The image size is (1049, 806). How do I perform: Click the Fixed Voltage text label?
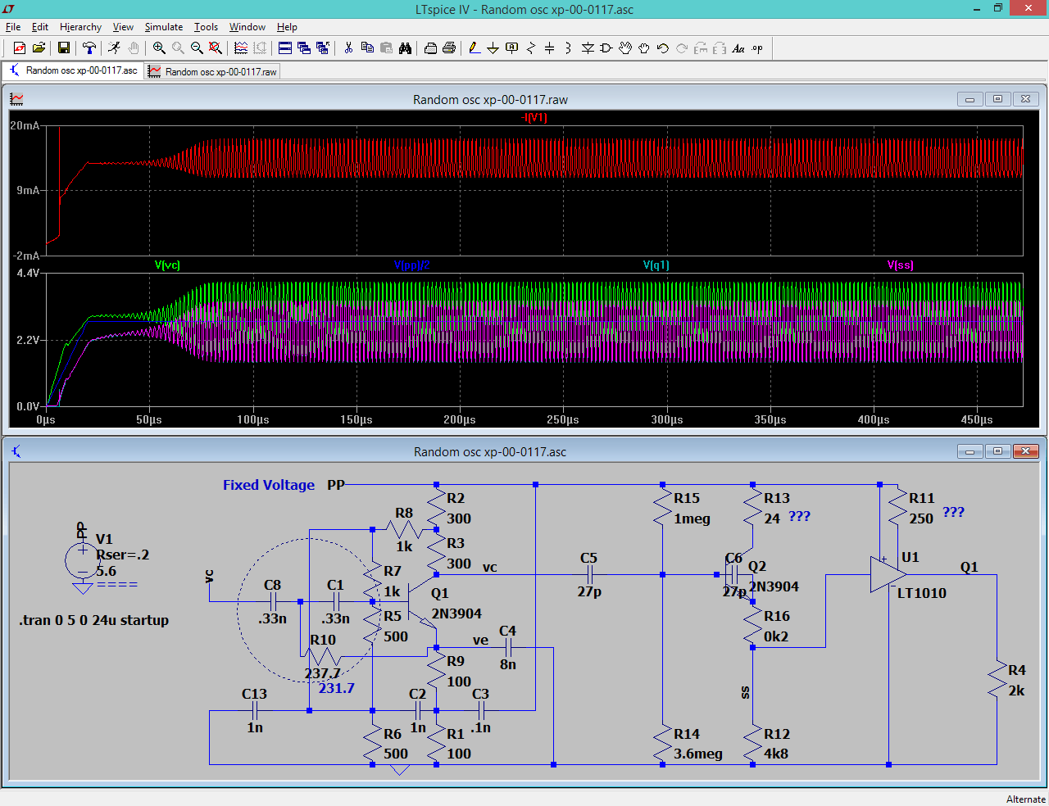click(269, 485)
